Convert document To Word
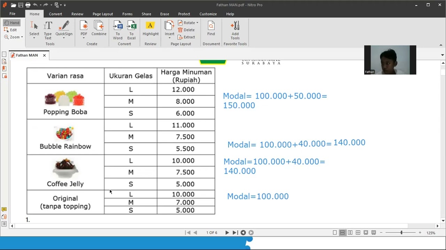This screenshot has height=250, width=446. (118, 30)
